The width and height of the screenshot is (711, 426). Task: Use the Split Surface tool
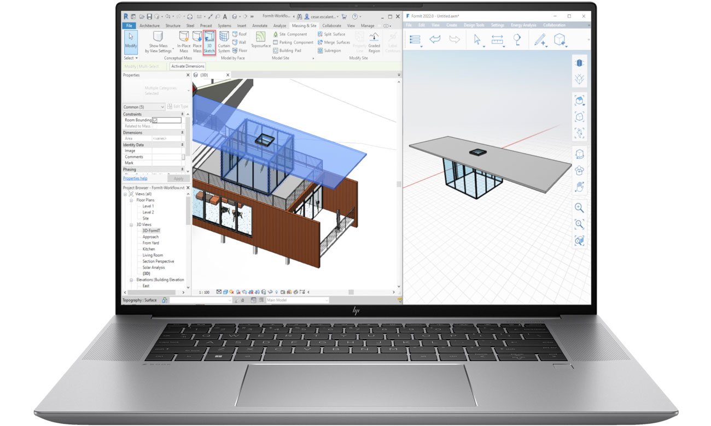click(x=331, y=34)
